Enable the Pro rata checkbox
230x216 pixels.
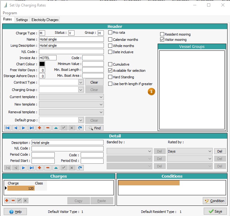point(110,32)
